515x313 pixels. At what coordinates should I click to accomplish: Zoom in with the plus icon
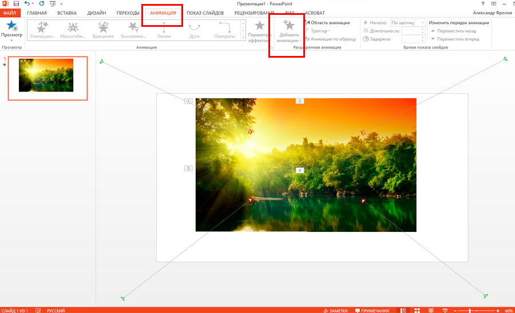pyautogui.click(x=498, y=311)
